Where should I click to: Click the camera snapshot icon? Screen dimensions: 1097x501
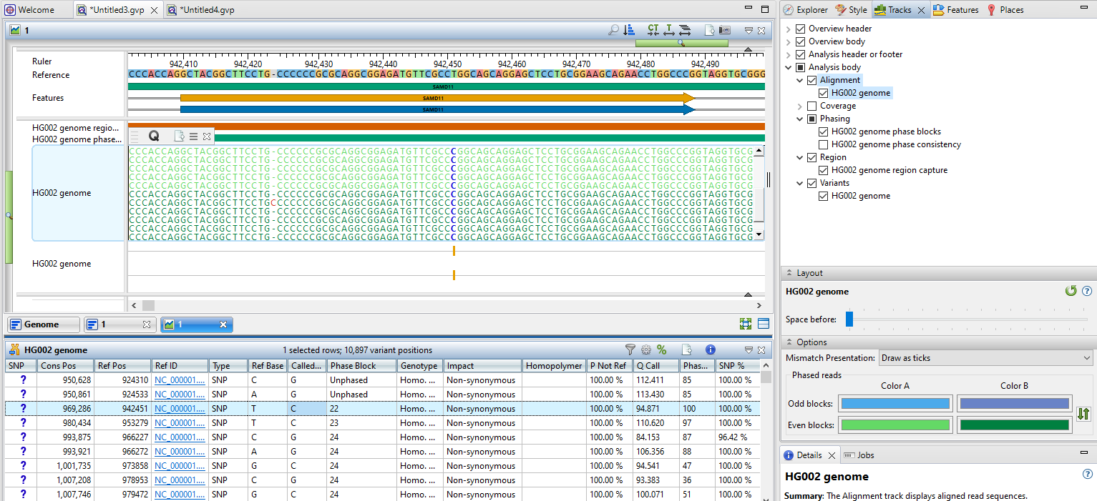coord(725,31)
